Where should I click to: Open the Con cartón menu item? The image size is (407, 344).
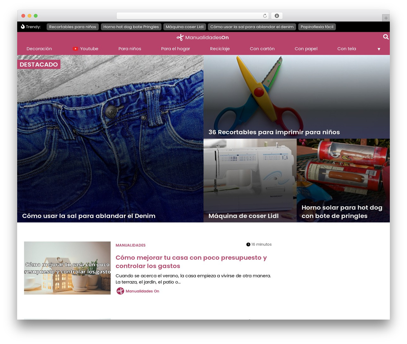pos(262,49)
